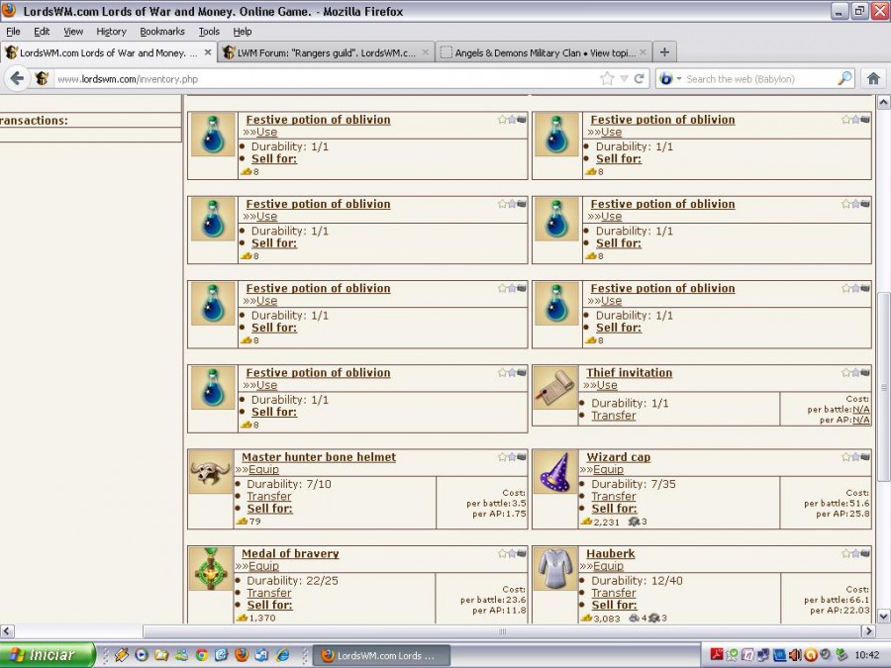Image resolution: width=891 pixels, height=668 pixels.
Task: Open the volume speaker tray icon
Action: click(795, 655)
